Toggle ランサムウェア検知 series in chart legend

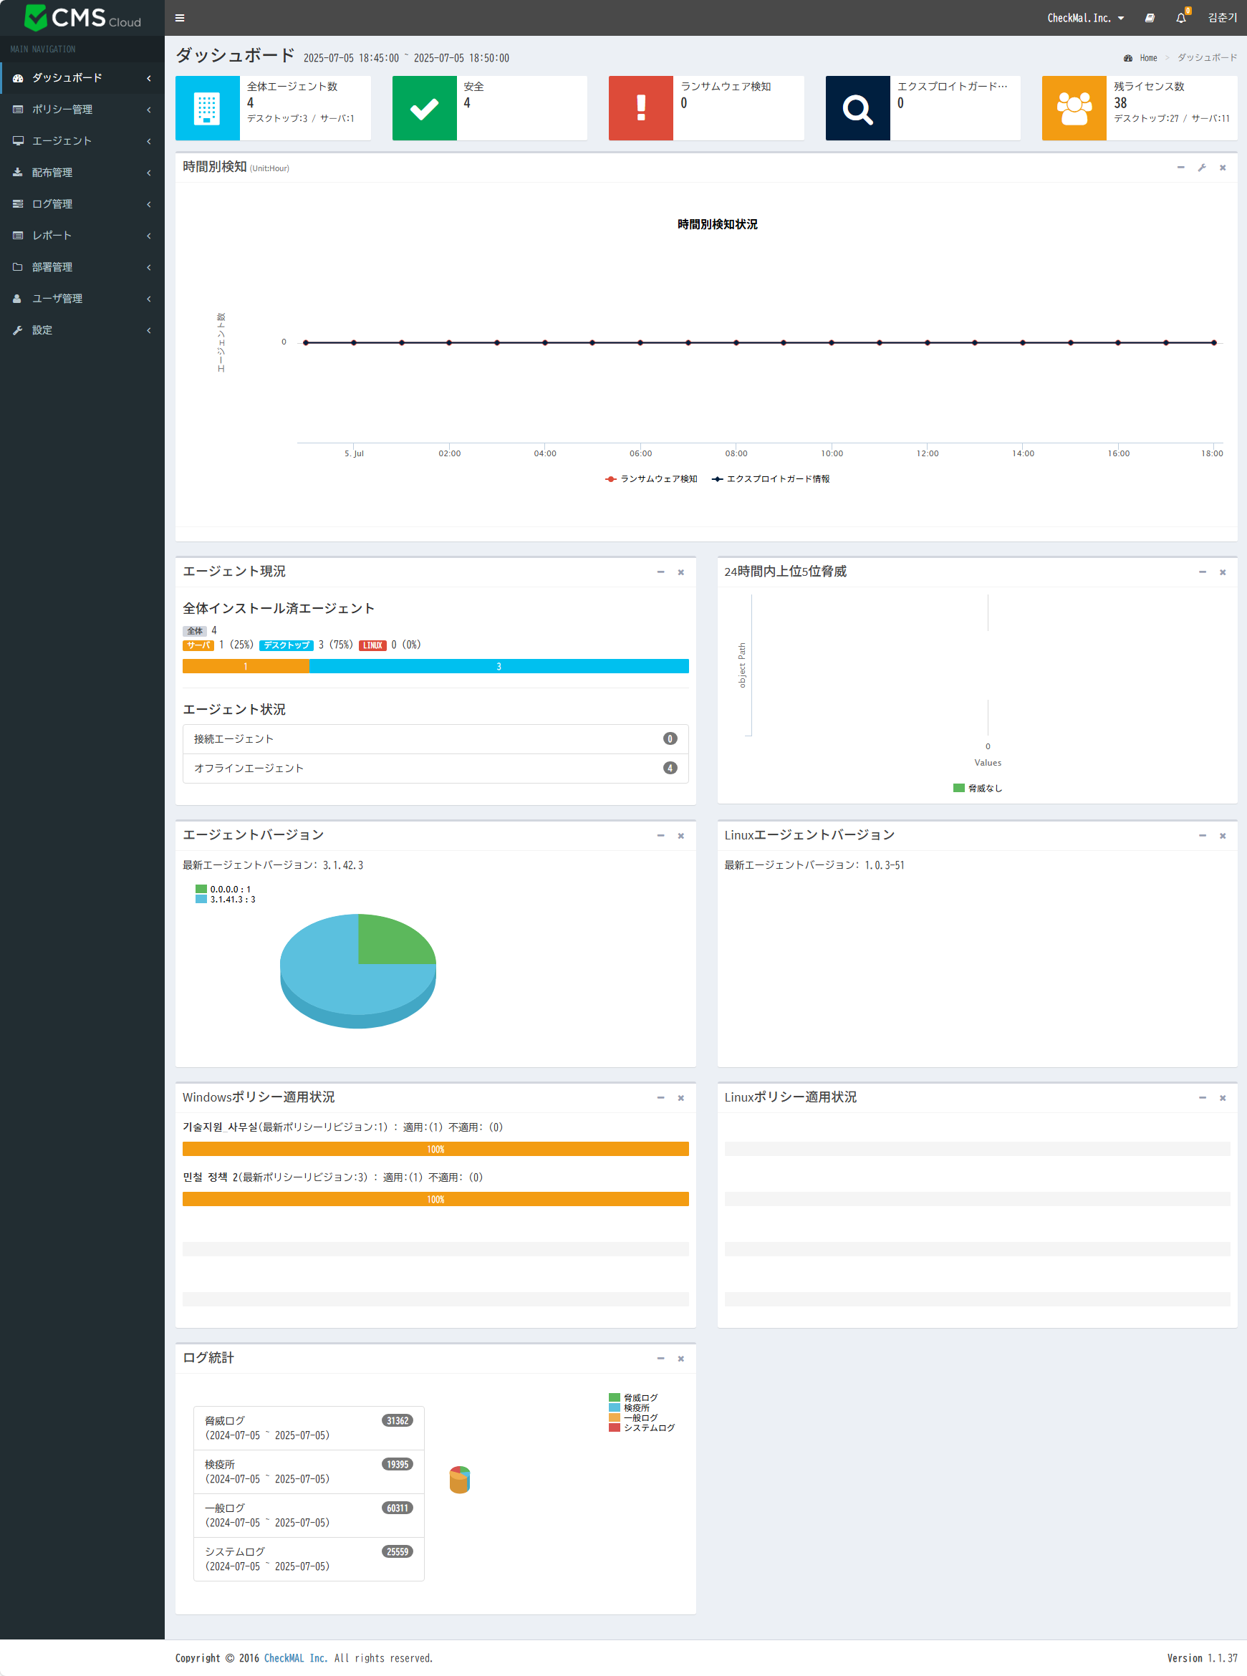[650, 479]
